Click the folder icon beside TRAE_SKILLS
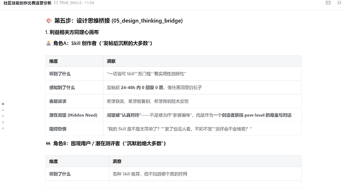The width and height of the screenshot is (343, 189). click(x=56, y=2)
